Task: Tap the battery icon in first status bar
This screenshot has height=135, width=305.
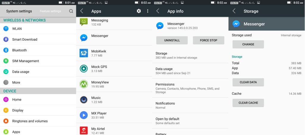Action: [x=61, y=3]
